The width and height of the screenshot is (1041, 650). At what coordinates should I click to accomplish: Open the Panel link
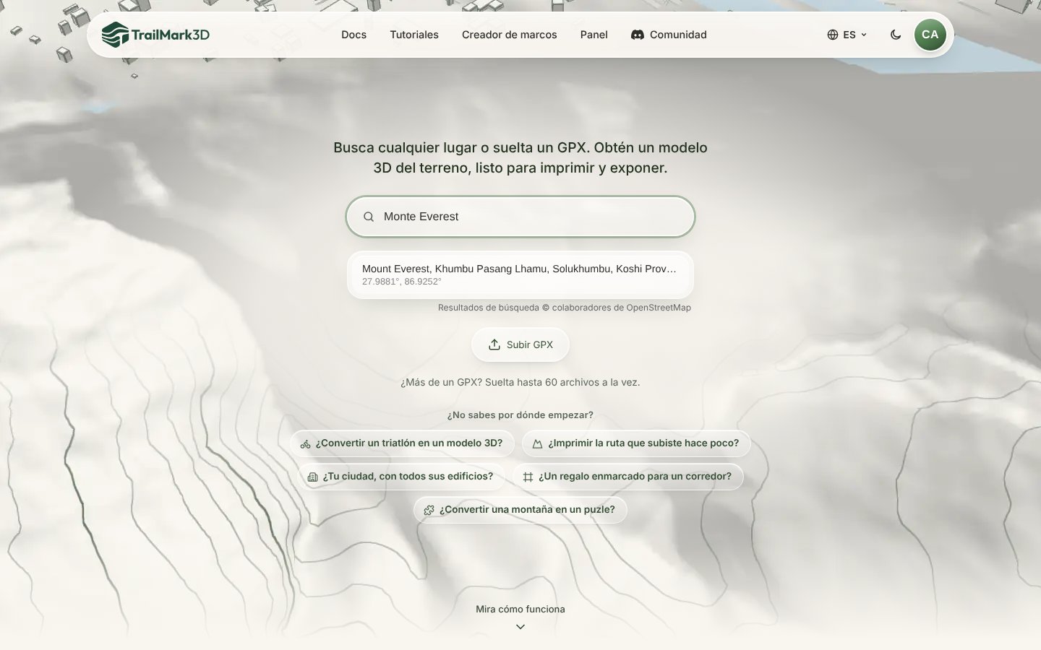tap(594, 35)
